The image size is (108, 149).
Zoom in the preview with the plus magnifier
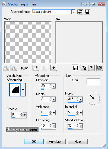[14, 68]
